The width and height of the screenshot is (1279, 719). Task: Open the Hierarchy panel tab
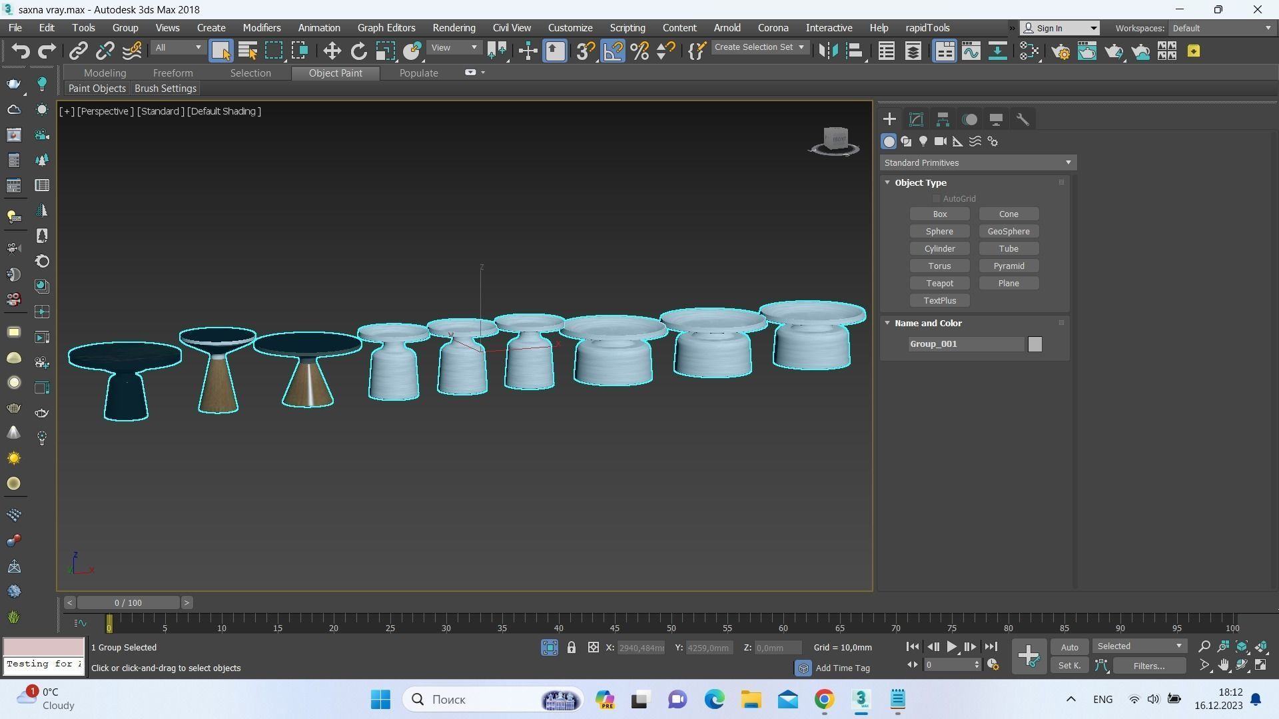pos(943,120)
